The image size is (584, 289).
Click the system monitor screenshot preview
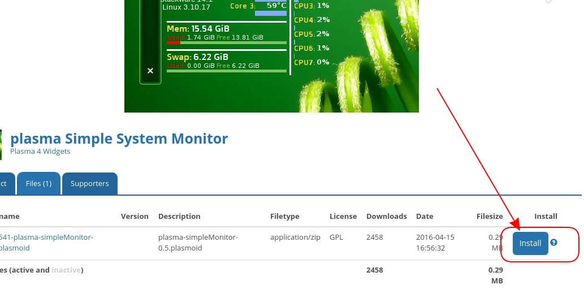(271, 56)
